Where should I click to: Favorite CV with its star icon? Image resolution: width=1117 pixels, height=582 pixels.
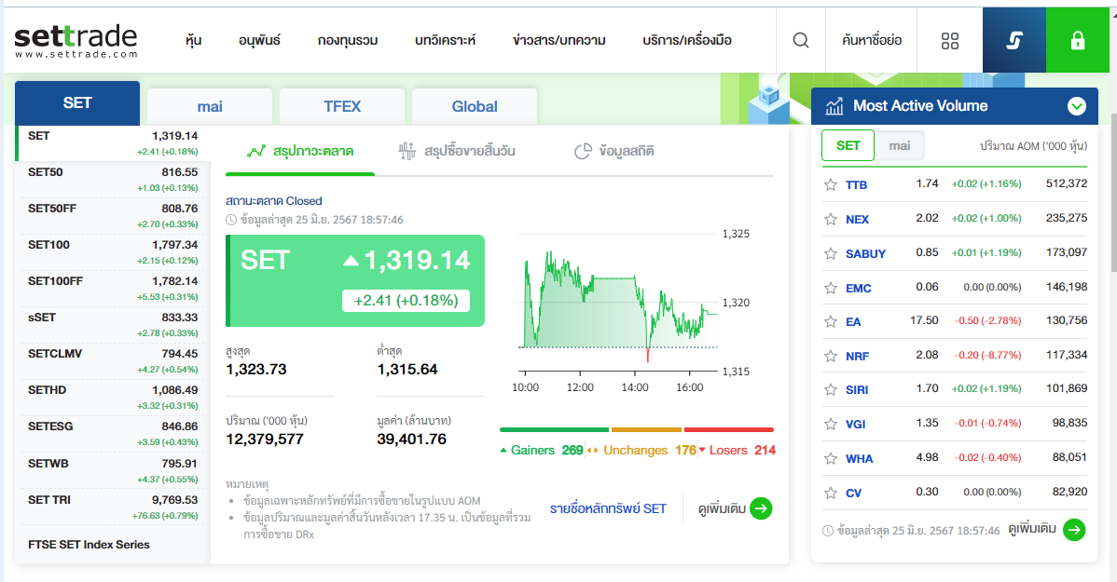pyautogui.click(x=831, y=493)
